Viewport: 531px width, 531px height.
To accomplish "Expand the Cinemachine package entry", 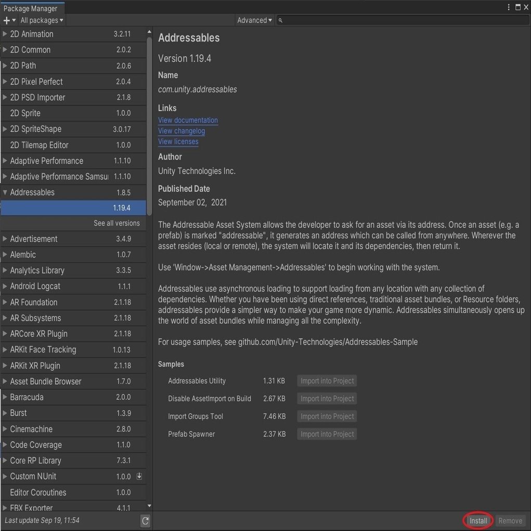I will point(5,429).
